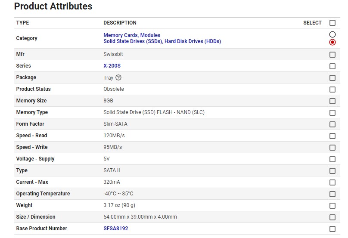Open Solid State Drives (SSDs), Hard Disk Drives link

point(162,41)
